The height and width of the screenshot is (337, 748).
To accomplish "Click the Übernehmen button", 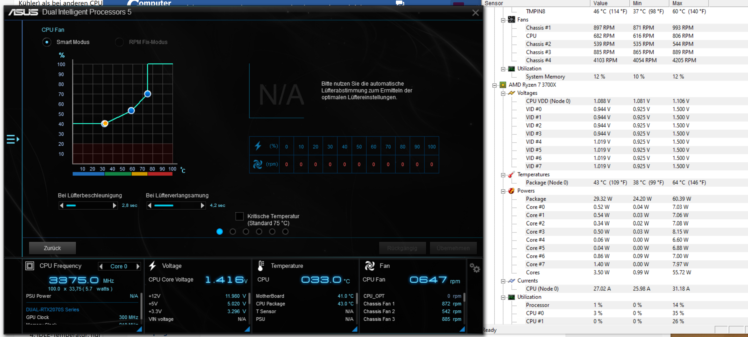I will tap(453, 248).
